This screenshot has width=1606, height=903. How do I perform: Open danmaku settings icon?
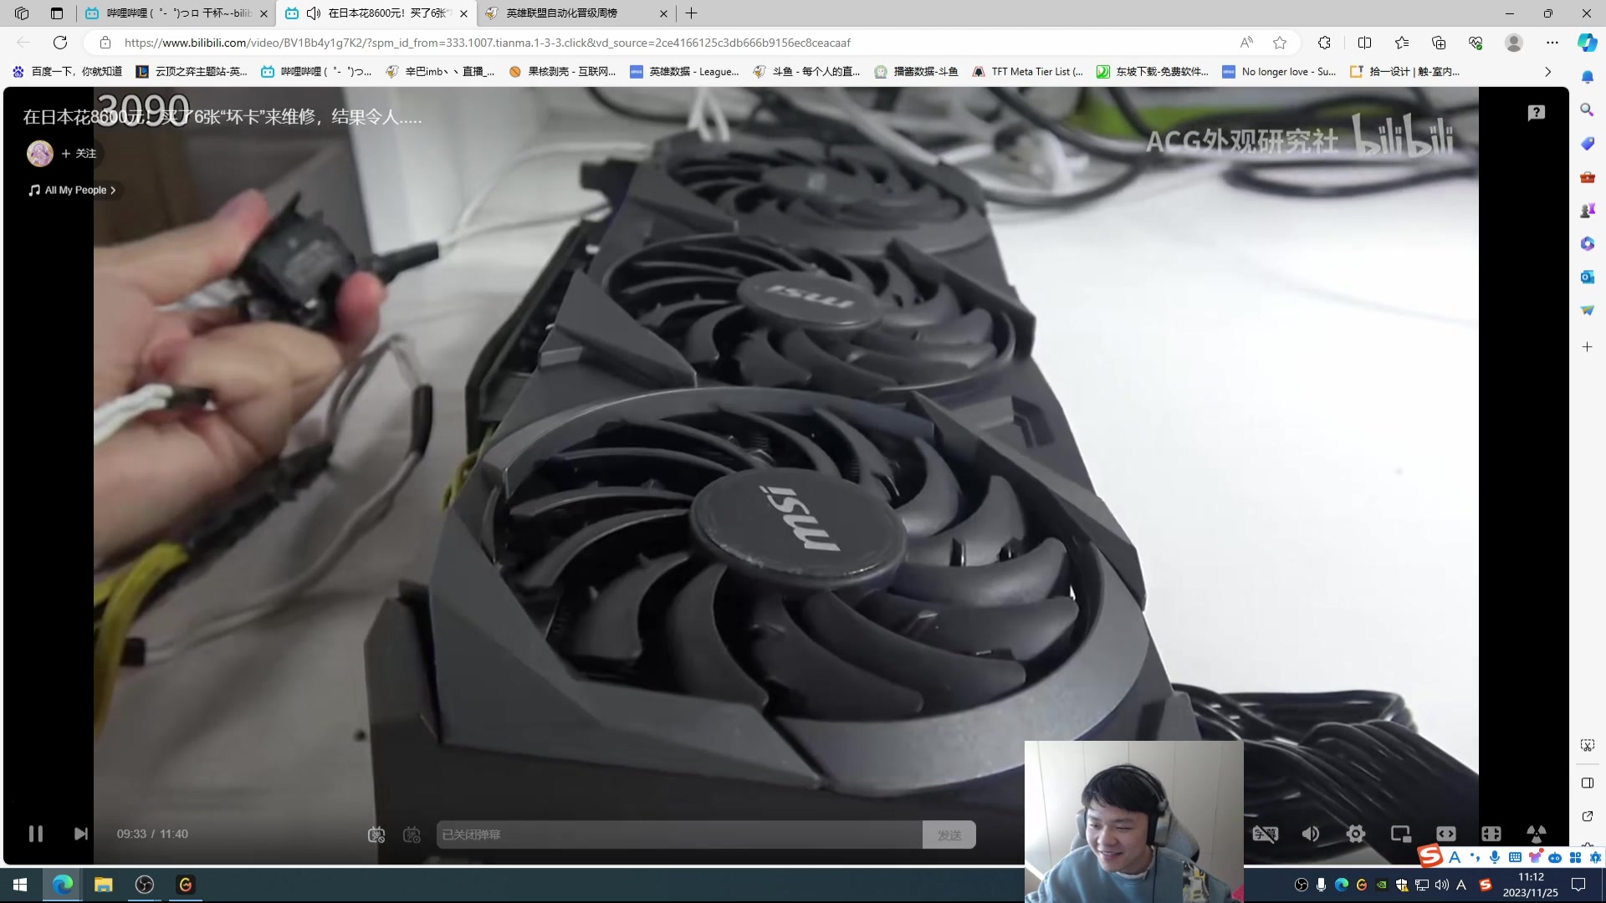click(x=412, y=834)
